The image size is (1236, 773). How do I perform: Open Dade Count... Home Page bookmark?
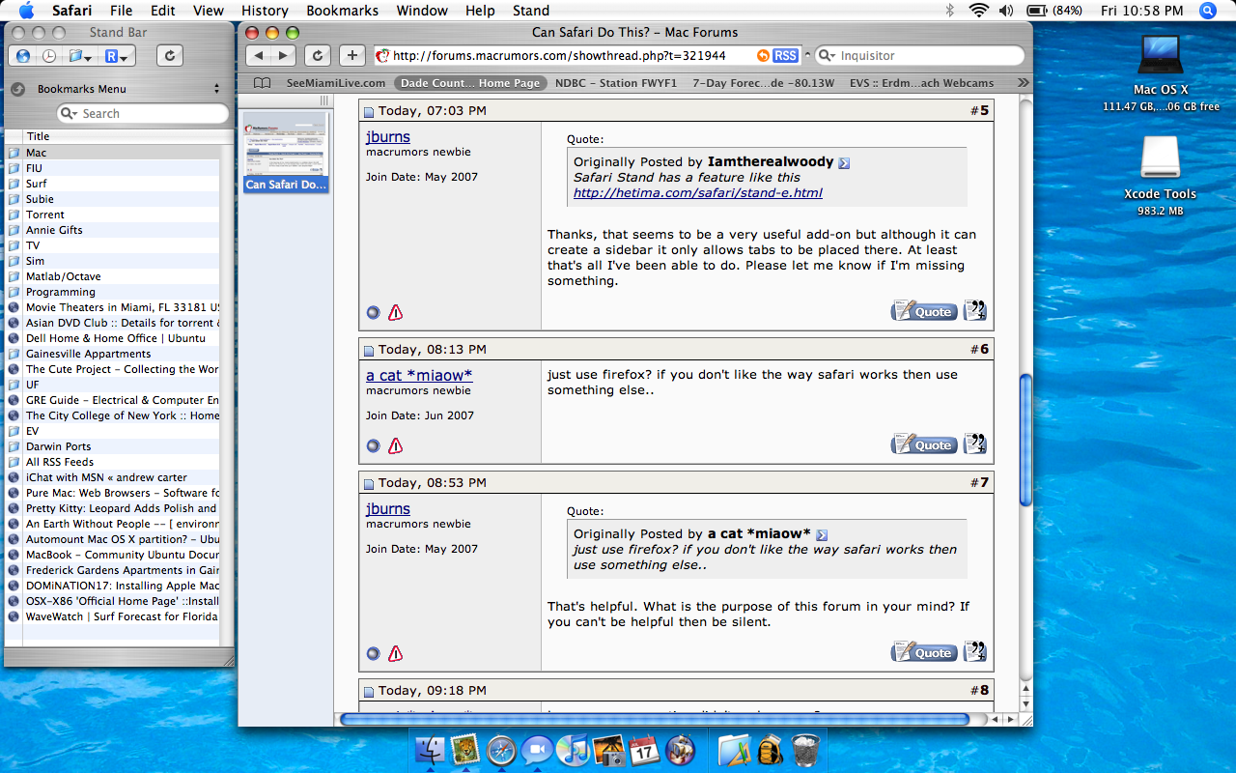click(x=470, y=83)
